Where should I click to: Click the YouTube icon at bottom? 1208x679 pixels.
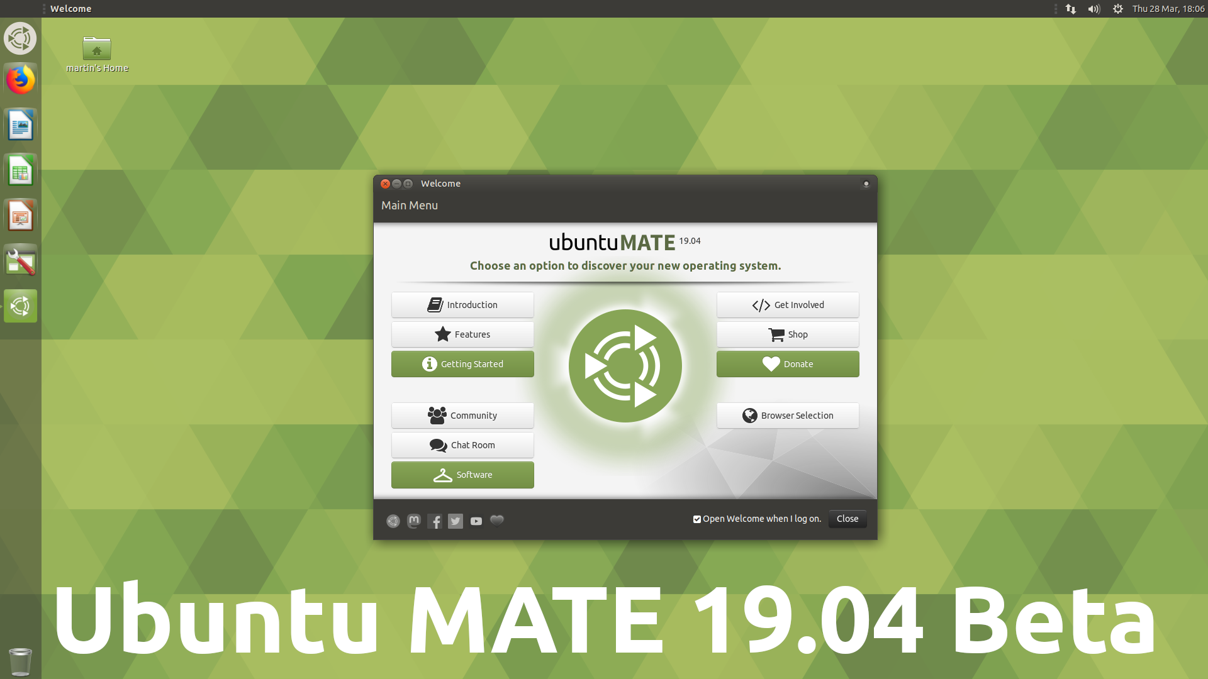pyautogui.click(x=476, y=521)
